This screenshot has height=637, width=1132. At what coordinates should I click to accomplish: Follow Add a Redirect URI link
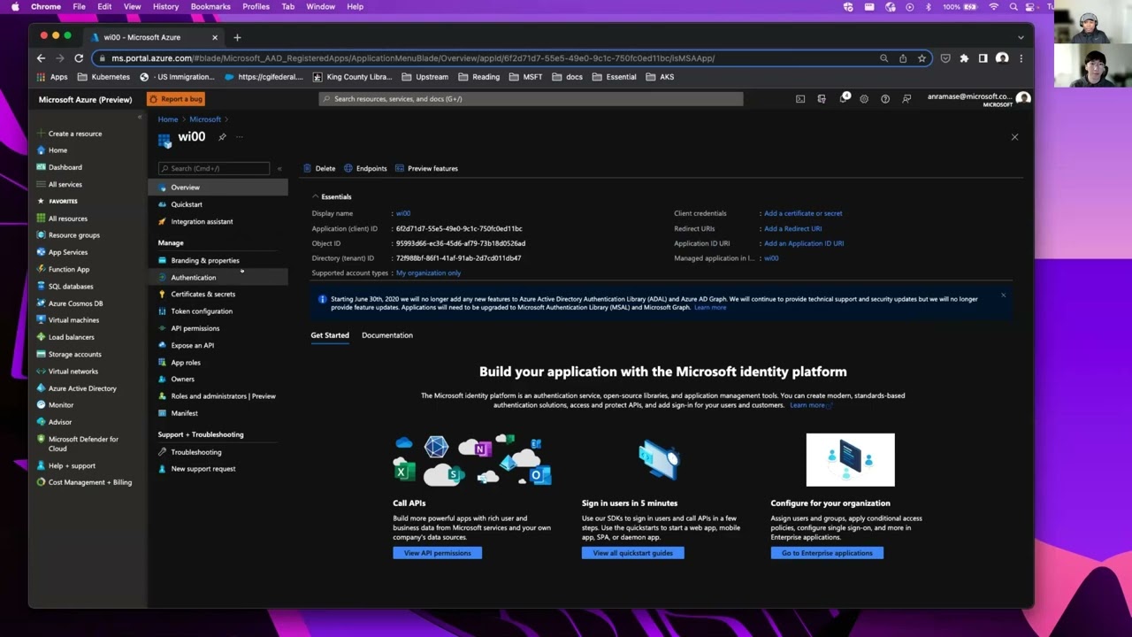792,228
